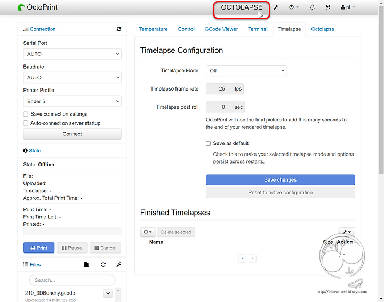Viewport: 384px width, 302px height.
Task: Open the Baudrate dropdown
Action: point(72,78)
